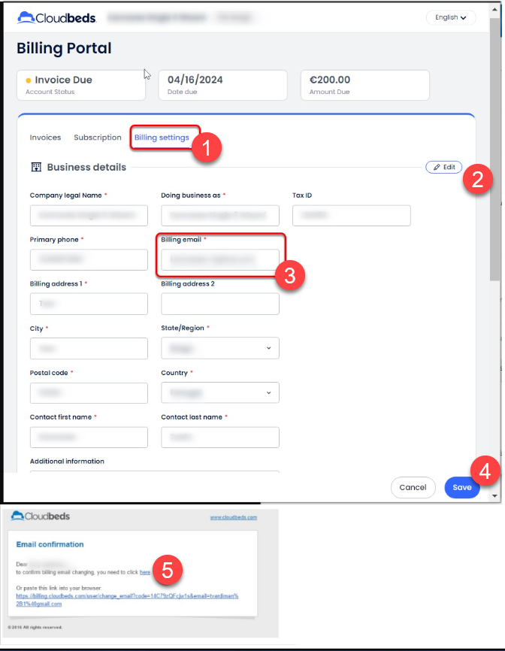Click the Billing address 2 field
The width and height of the screenshot is (505, 651).
coord(220,304)
